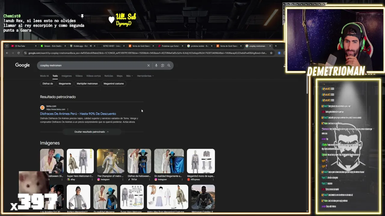Select the Disfraz de suggestion chip
Image resolution: width=385 pixels, height=216 pixels.
coord(48,84)
